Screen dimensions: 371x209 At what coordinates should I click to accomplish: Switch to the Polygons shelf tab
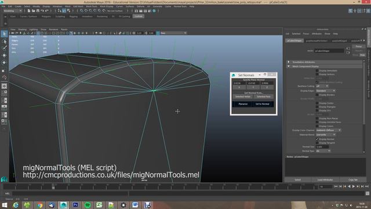click(x=46, y=16)
